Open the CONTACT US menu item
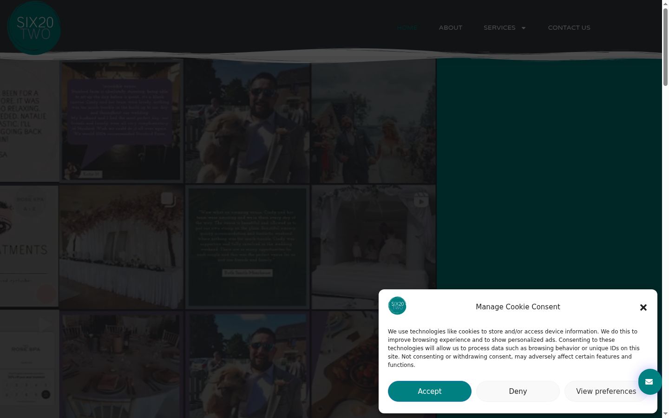 pos(569,27)
